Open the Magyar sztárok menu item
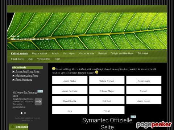This screenshot has height=130, width=174. click(40, 53)
